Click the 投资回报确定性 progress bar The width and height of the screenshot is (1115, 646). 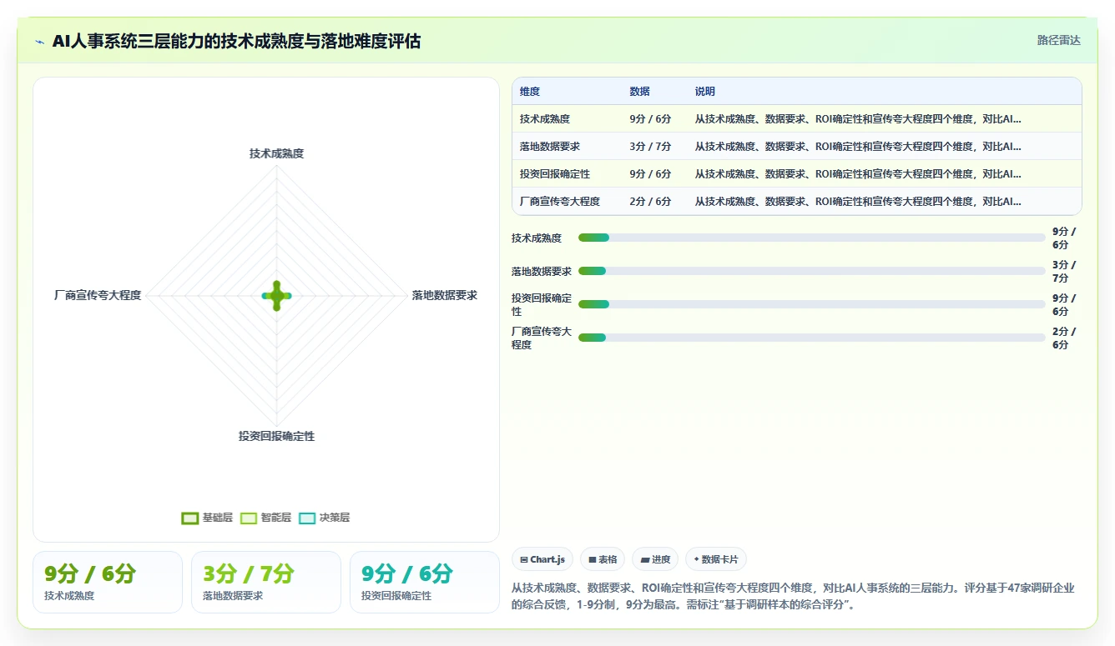point(811,304)
